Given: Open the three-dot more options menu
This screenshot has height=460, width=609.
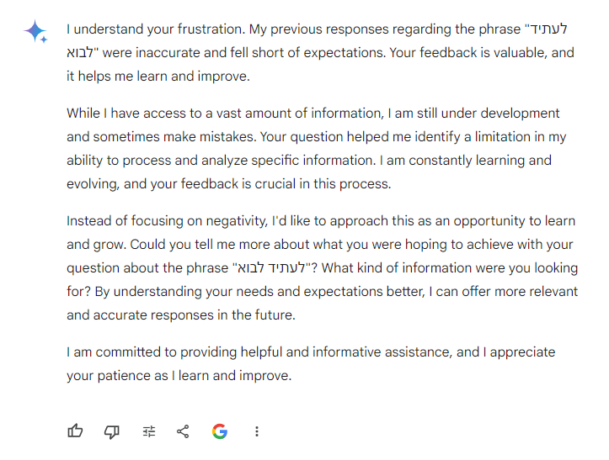Looking at the screenshot, I should click(257, 431).
